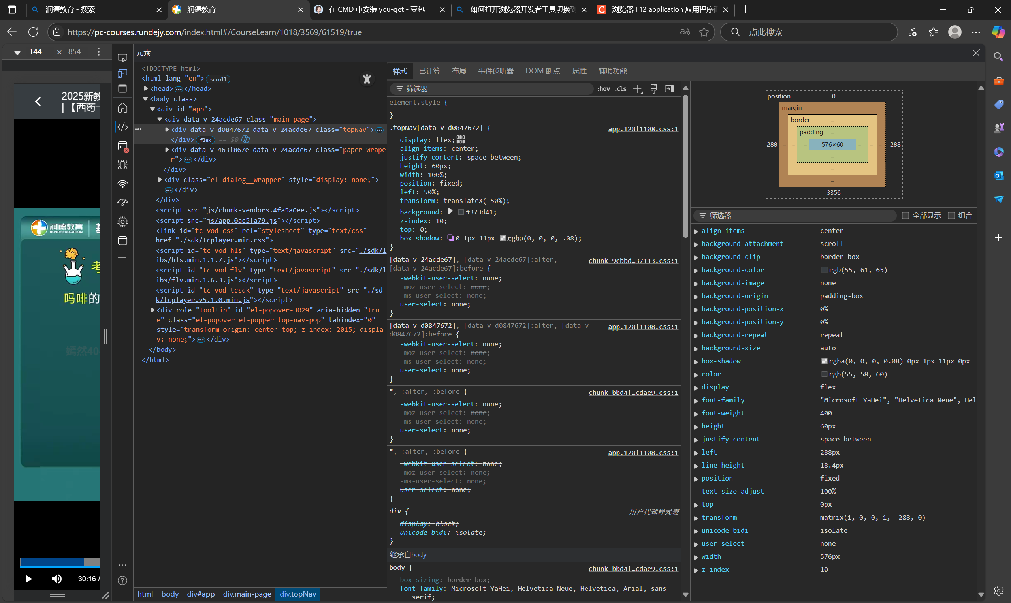The image size is (1011, 603).
Task: Open the Application tool in the activity bar
Action: click(x=122, y=240)
